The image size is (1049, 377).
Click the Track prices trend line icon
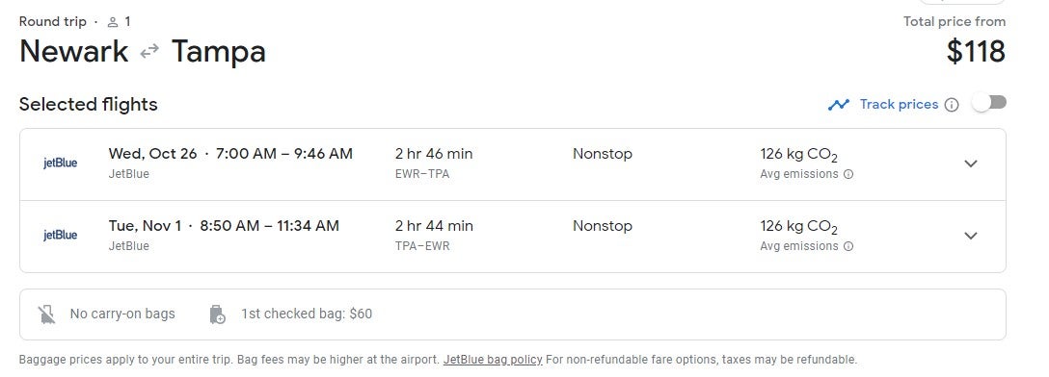click(x=838, y=105)
